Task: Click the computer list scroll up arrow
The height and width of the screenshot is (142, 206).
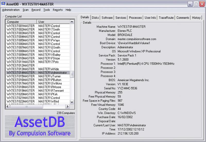Action: coord(72,22)
